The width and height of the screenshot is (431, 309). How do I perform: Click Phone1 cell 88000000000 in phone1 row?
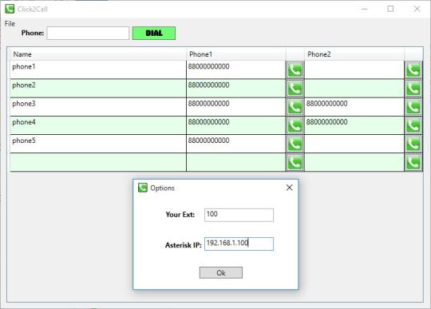pos(236,69)
